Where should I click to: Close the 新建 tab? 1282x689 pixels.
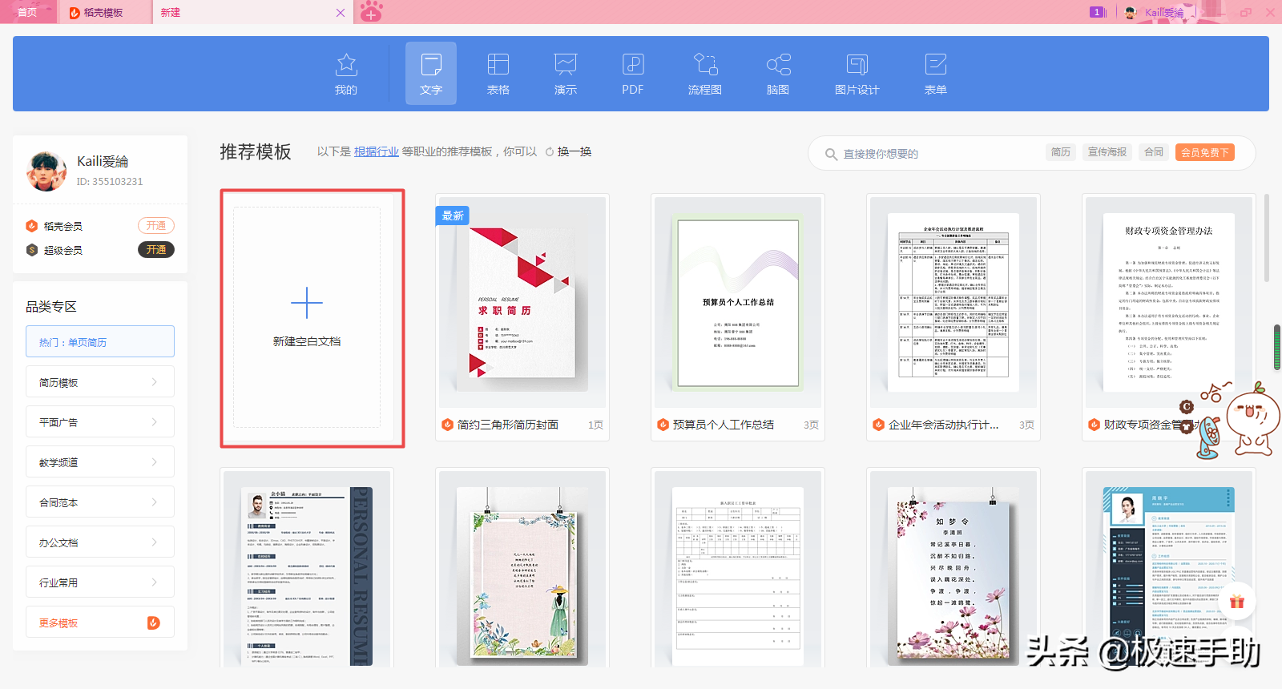341,13
